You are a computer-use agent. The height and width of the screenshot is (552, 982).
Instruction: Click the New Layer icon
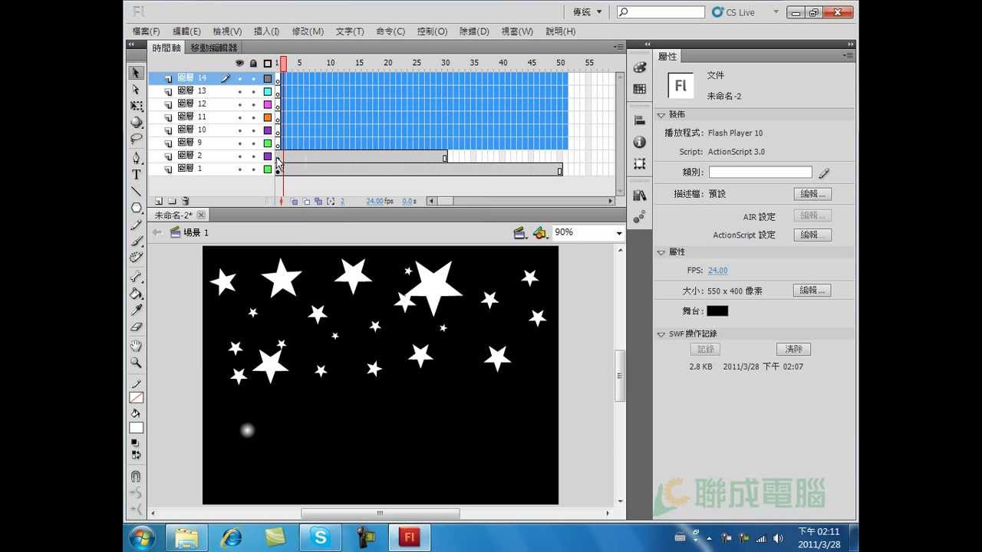click(159, 201)
